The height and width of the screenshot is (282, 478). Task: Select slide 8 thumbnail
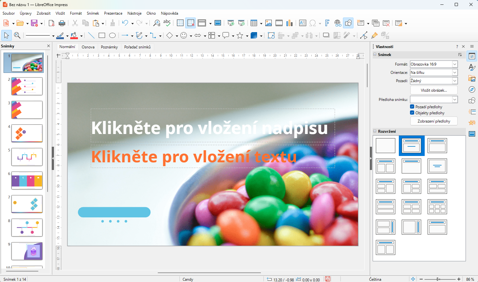click(x=27, y=227)
